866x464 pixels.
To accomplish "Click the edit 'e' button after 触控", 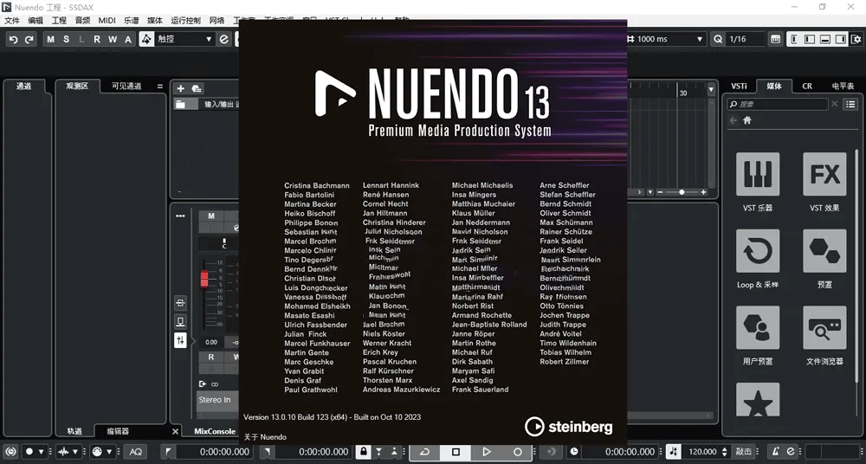I will [223, 39].
